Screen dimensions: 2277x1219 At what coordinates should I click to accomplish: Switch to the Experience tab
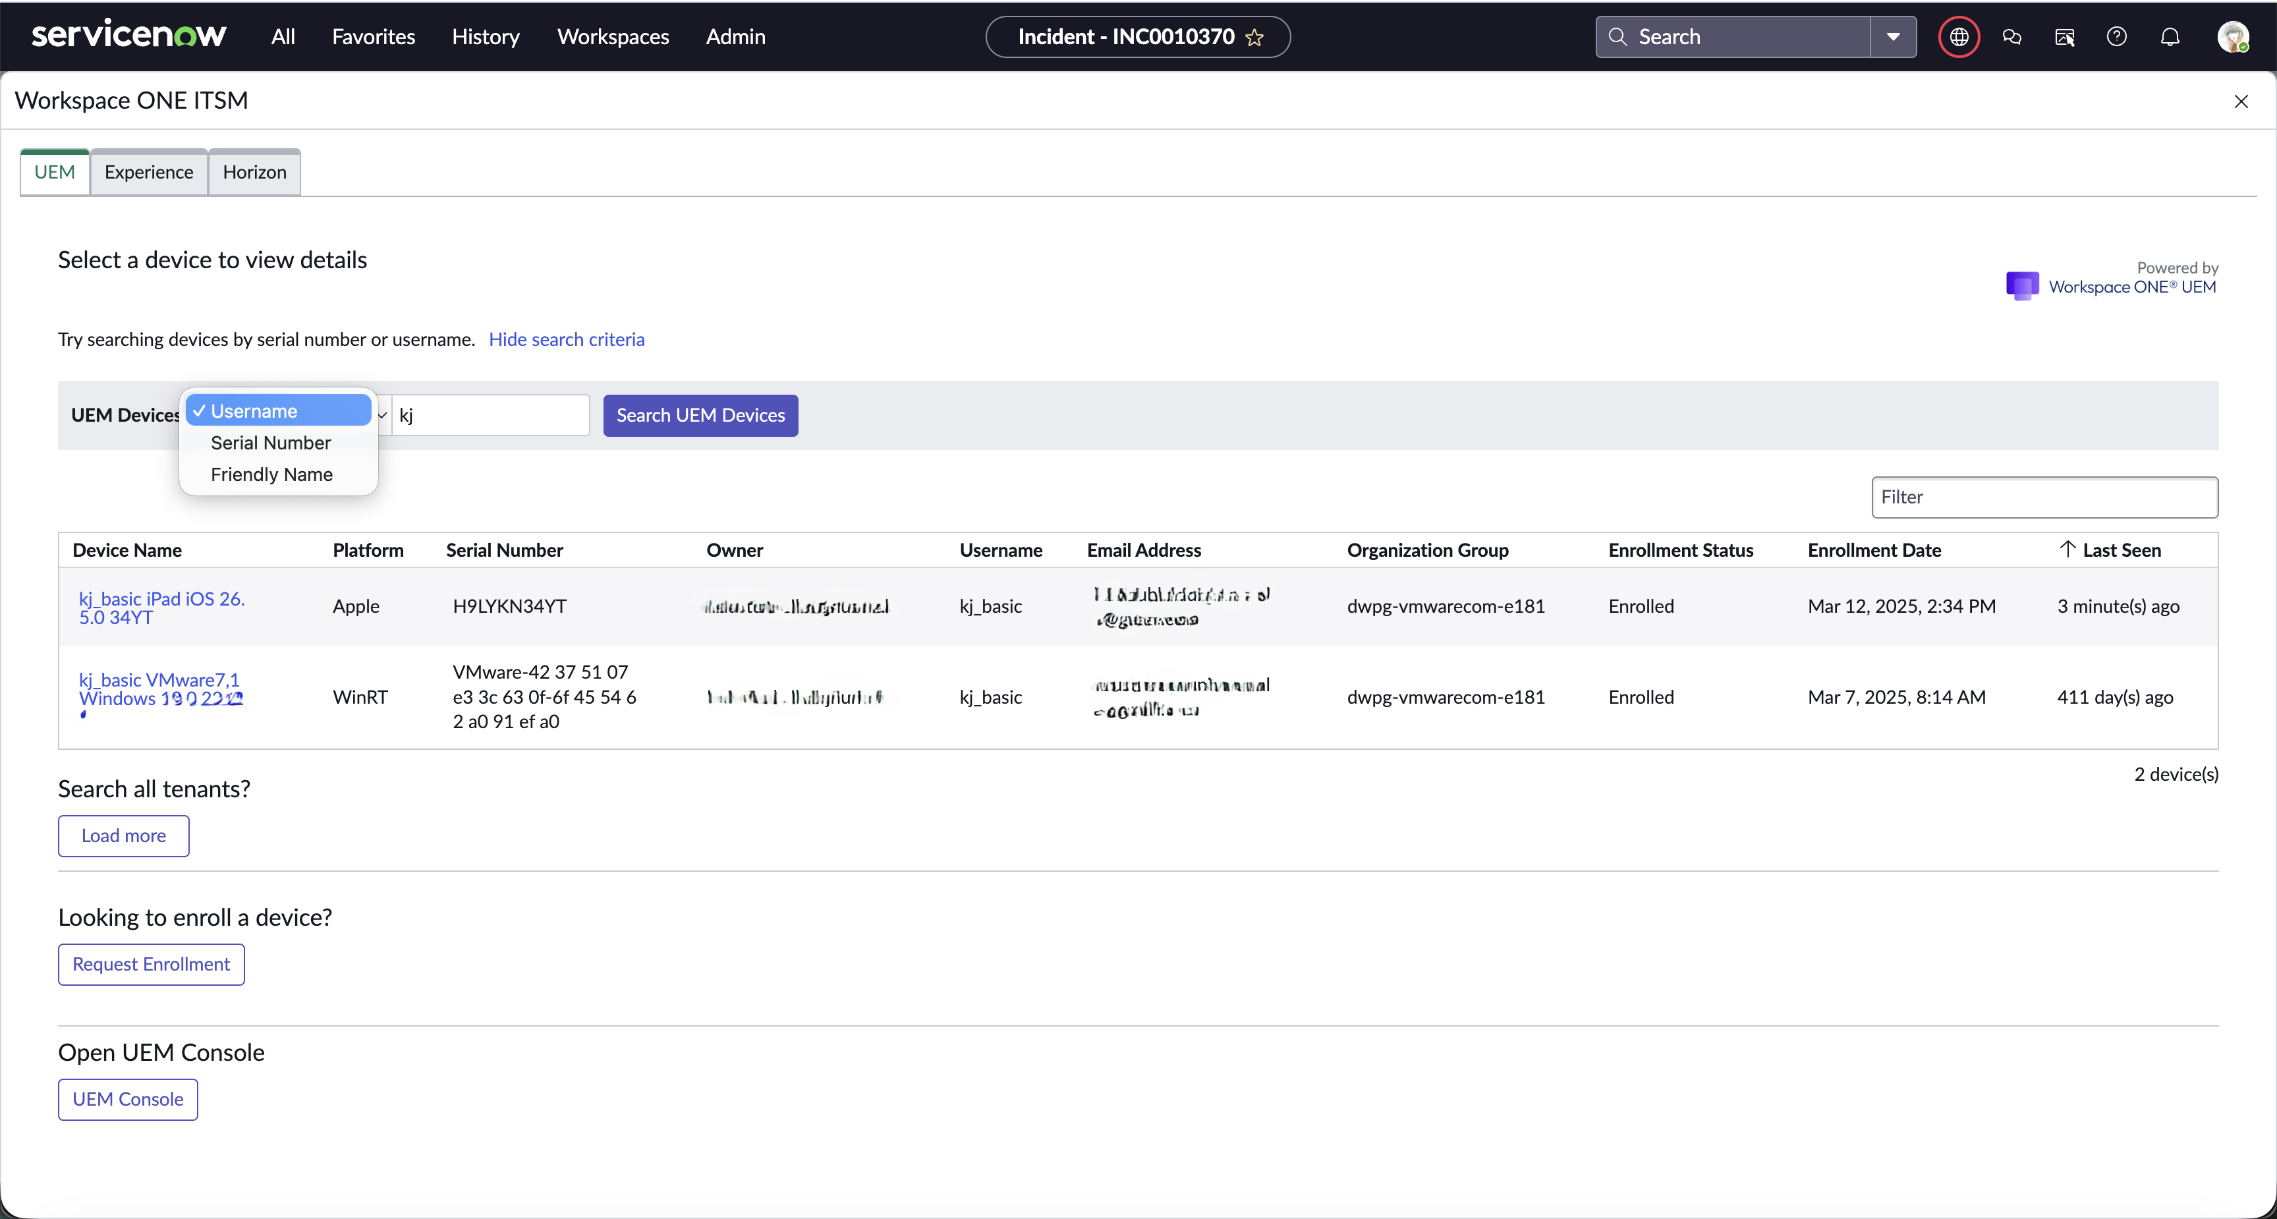(x=148, y=171)
